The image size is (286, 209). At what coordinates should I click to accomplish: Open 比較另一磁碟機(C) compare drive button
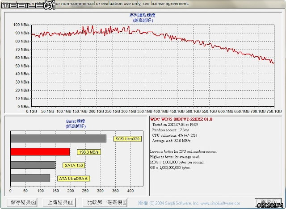tap(106, 202)
